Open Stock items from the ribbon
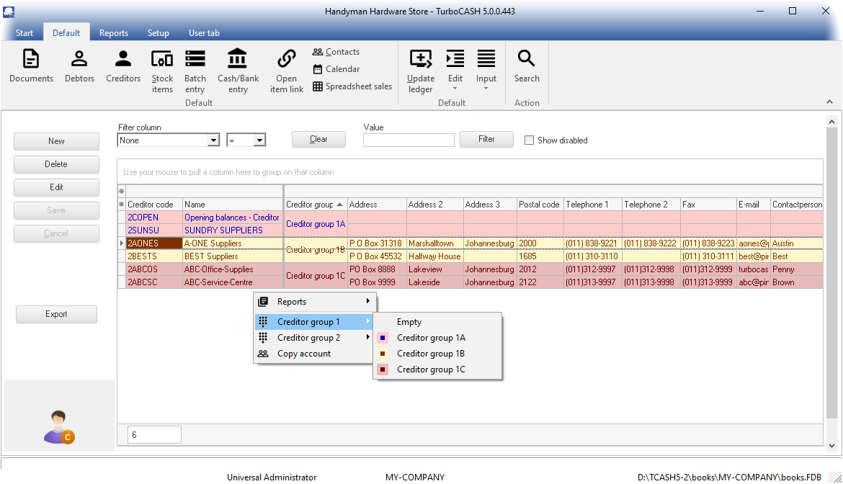Image resolution: width=843 pixels, height=484 pixels. pos(162,71)
